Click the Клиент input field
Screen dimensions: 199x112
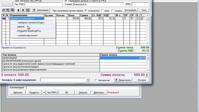coord(98,4)
